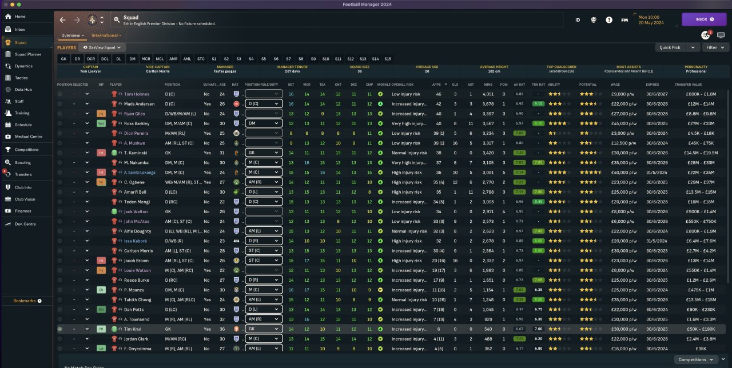Open the SasView Squad view dropdown
This screenshot has height=368, width=732.
tap(102, 47)
